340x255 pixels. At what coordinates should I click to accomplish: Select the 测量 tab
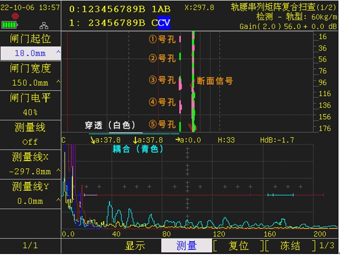[x=186, y=246]
